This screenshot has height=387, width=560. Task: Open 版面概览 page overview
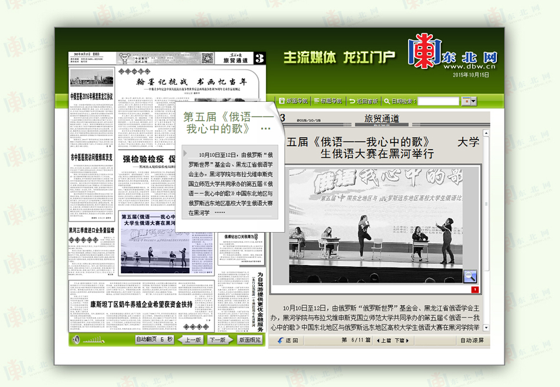coord(249,340)
